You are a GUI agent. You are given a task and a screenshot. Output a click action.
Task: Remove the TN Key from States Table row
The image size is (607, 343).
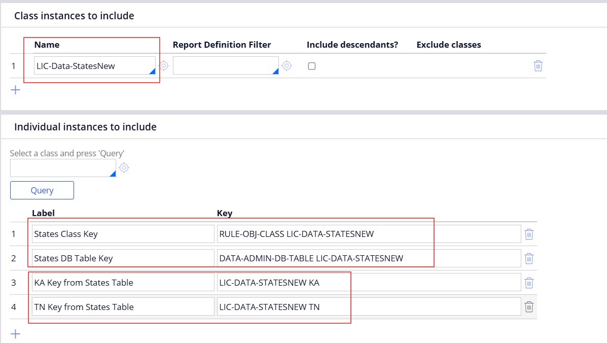[x=529, y=307]
